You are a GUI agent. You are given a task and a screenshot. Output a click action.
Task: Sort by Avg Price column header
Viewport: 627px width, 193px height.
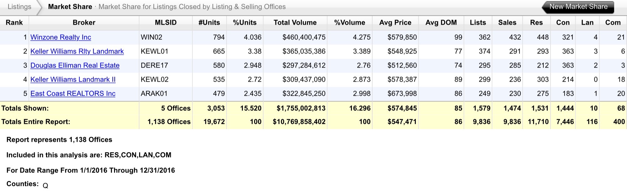pos(395,23)
